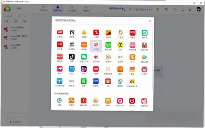Open the user avatar menu
Image resolution: width=205 pixels, height=128 pixels.
click(198, 10)
